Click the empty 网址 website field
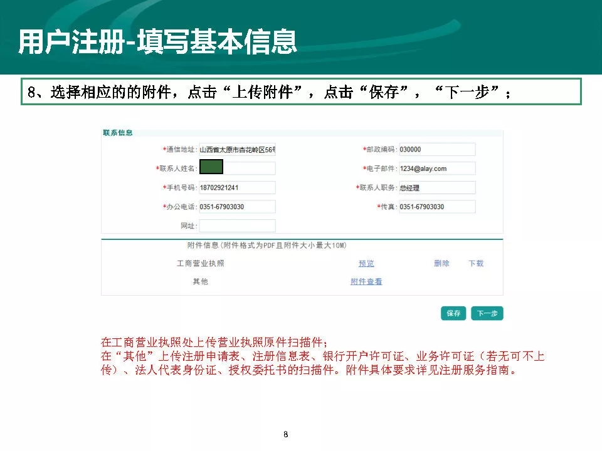Viewport: 602px width, 451px height. (x=237, y=225)
